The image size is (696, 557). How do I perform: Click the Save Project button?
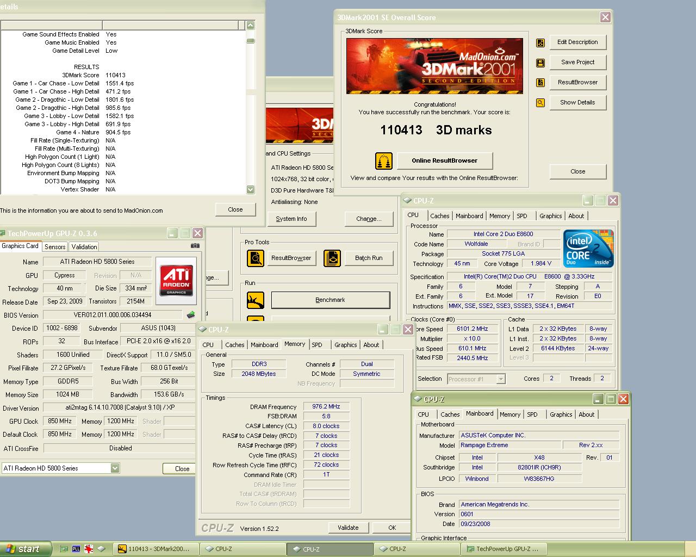(x=577, y=63)
